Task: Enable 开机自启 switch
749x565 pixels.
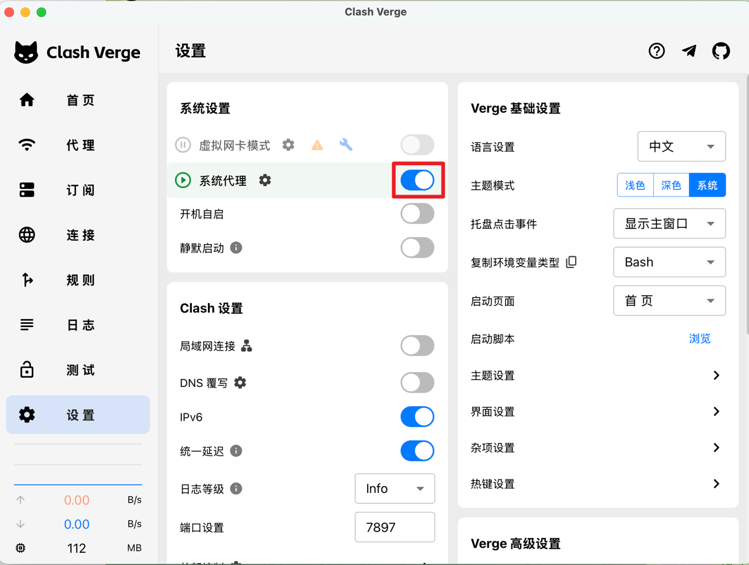Action: (418, 214)
